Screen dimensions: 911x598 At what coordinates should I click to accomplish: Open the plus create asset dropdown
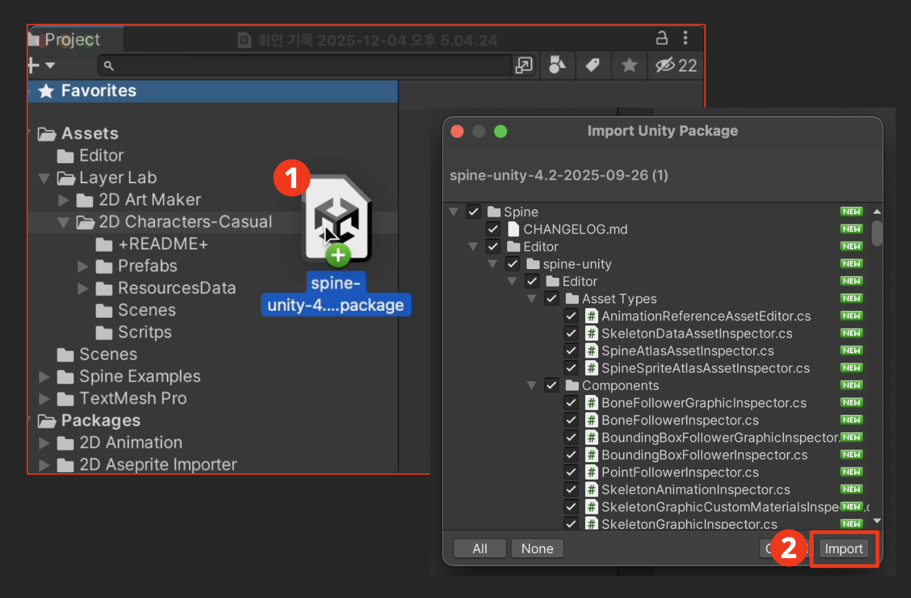pos(41,65)
